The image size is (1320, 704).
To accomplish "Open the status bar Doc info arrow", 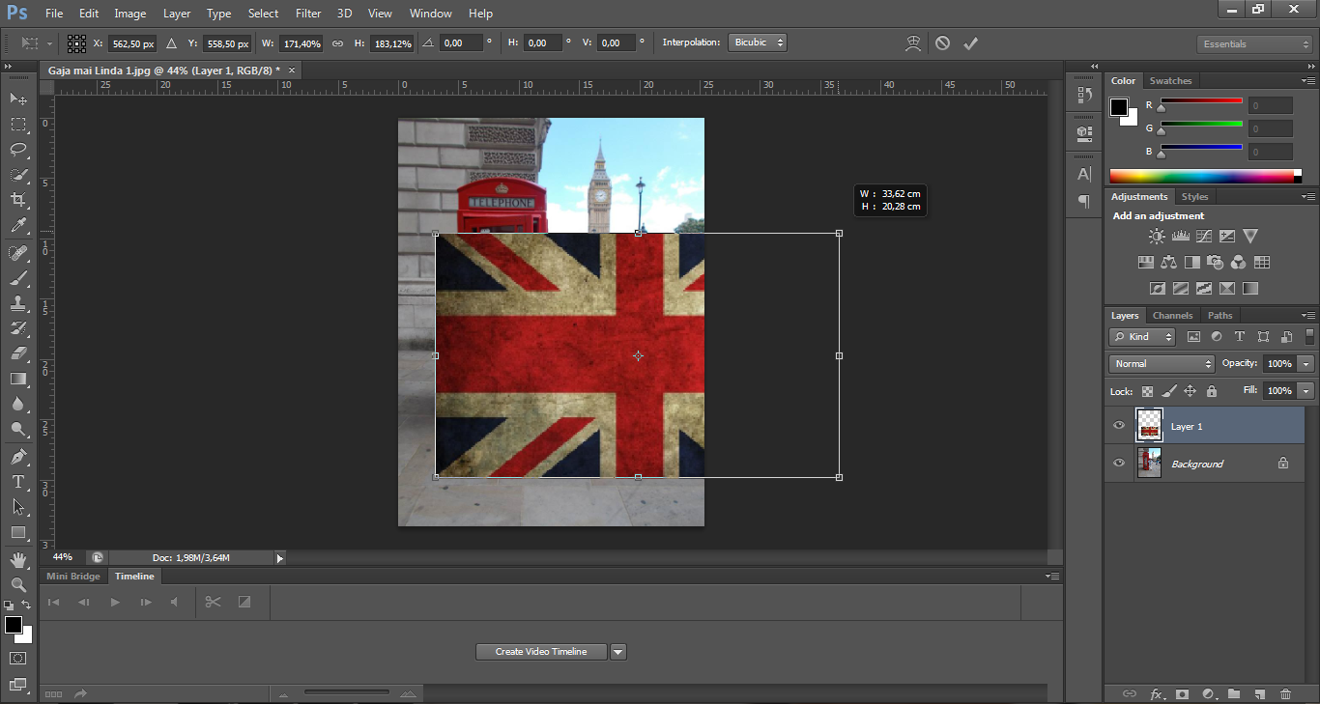I will (280, 558).
